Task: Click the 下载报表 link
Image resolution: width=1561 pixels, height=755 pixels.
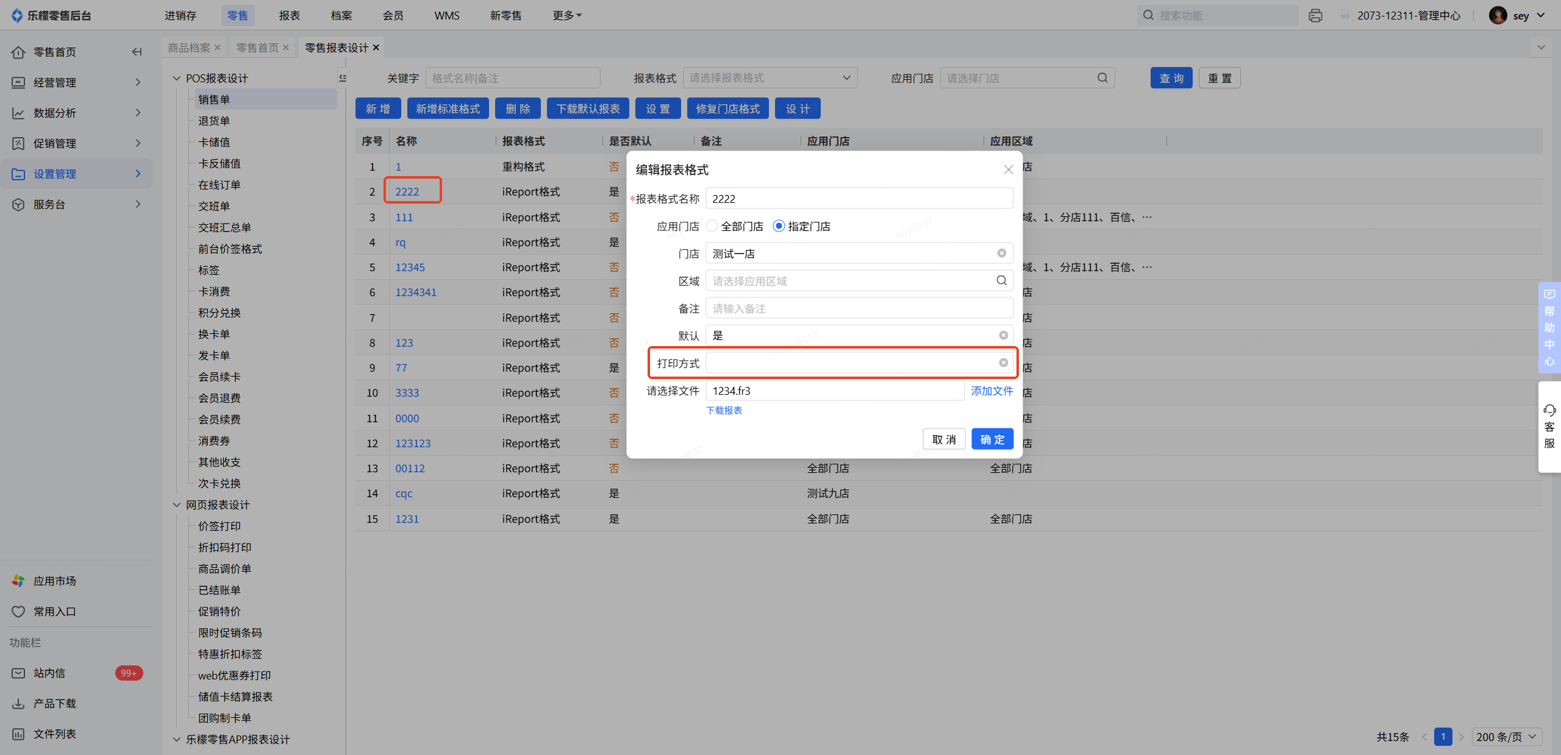Action: tap(724, 410)
